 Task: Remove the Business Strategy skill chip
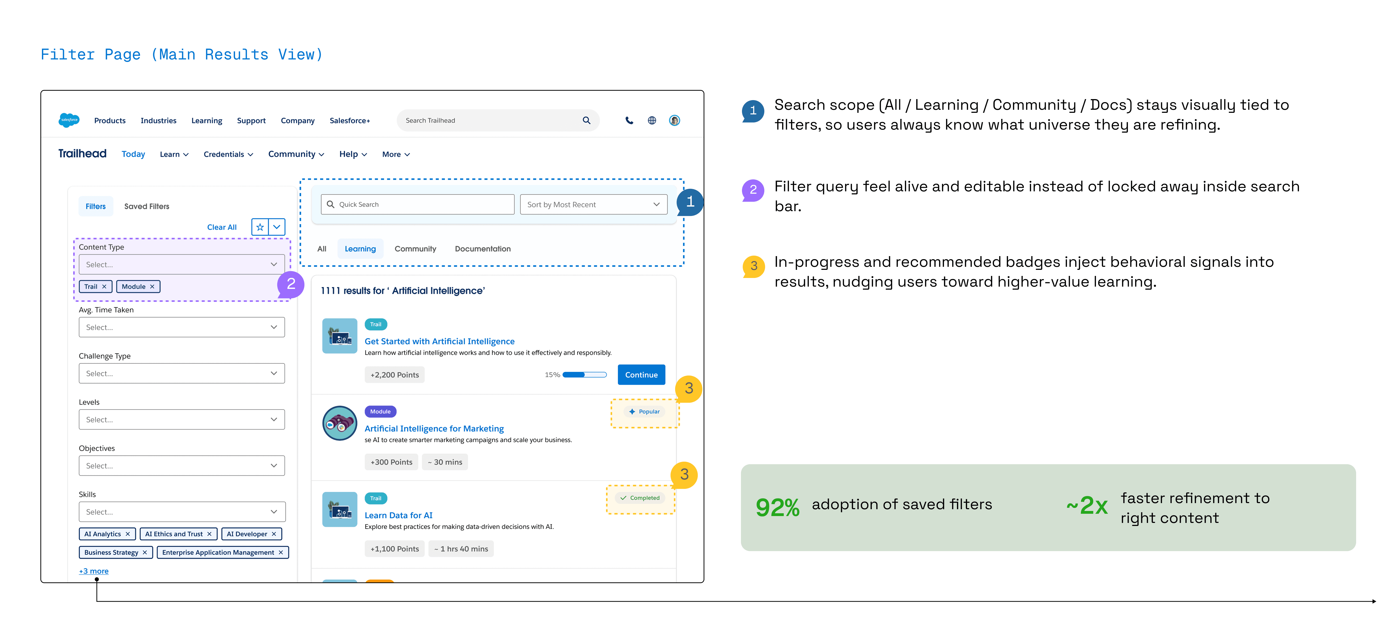tap(145, 552)
